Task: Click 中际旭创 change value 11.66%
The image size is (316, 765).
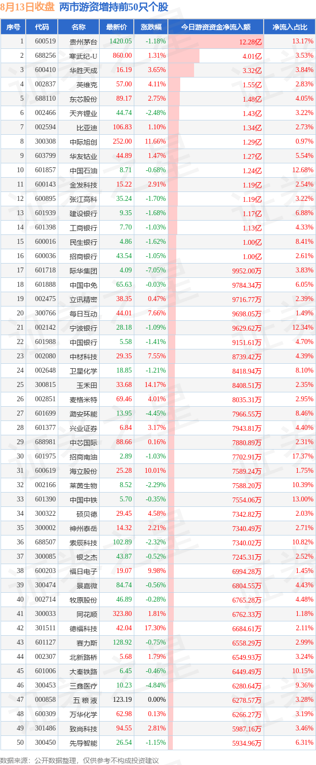Action: point(156,142)
